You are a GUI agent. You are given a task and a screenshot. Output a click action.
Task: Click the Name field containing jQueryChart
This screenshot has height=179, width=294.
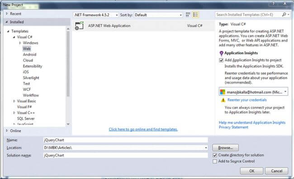coord(126,140)
